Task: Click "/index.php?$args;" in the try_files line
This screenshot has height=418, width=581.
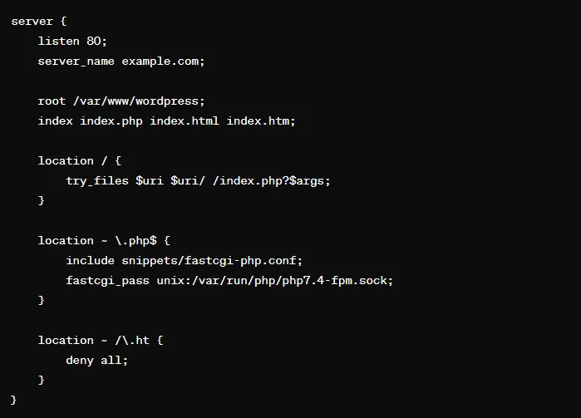Action: pos(271,180)
